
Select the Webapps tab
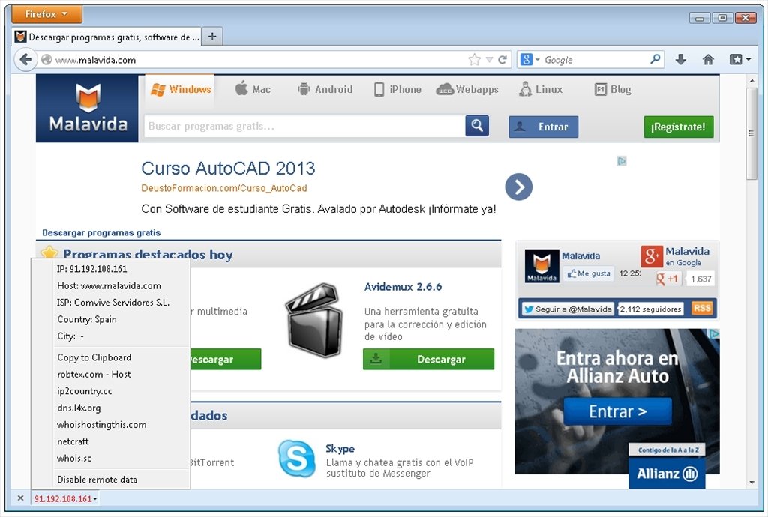[x=467, y=89]
